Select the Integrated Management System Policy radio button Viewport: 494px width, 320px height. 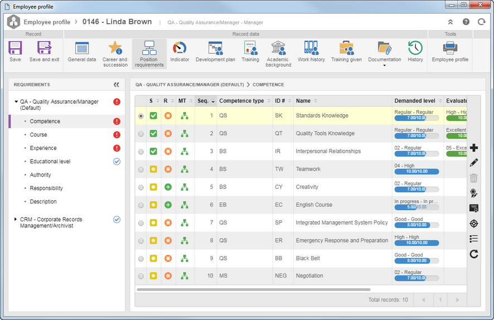coord(141,223)
